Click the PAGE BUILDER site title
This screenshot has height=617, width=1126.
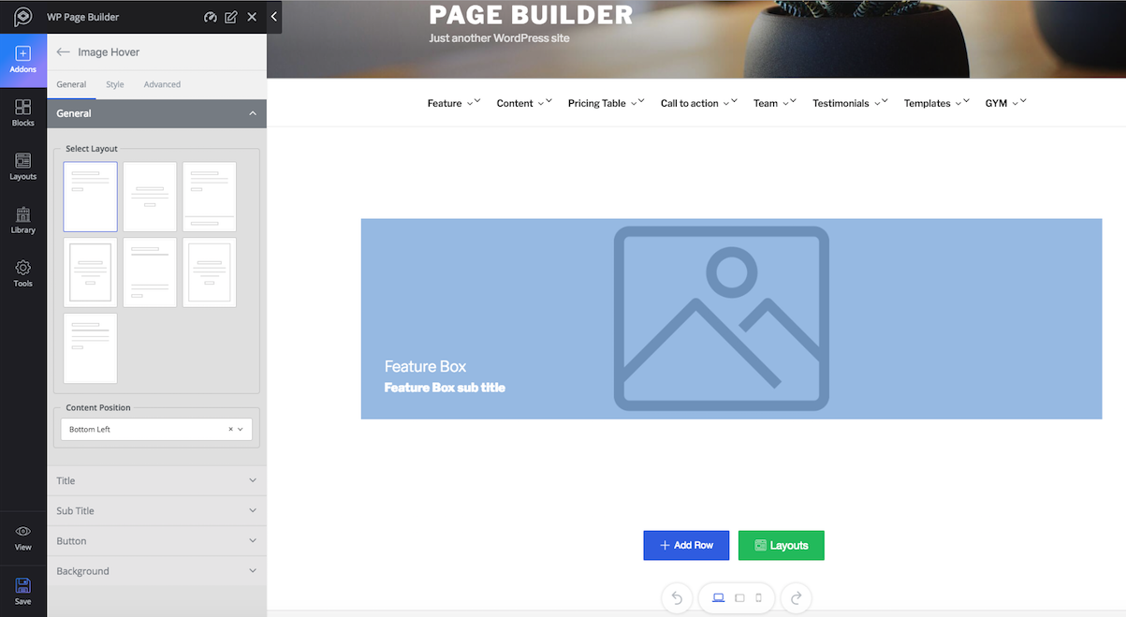pos(531,15)
